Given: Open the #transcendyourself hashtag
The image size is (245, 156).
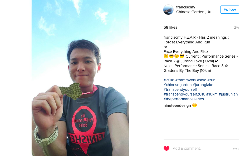Looking at the screenshot, I should coord(180,89).
